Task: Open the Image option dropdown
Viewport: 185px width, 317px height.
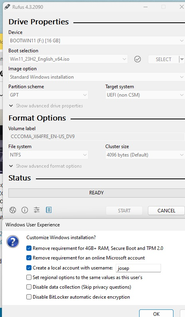Action: (96, 77)
